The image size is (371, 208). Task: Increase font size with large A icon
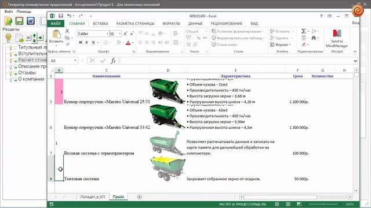click(125, 34)
